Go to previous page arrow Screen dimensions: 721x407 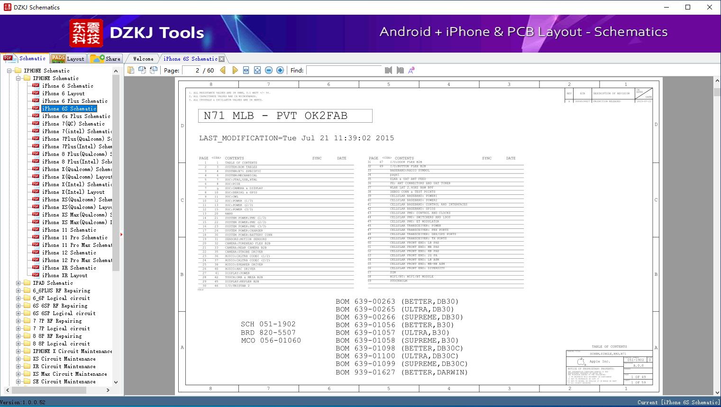[x=223, y=70]
